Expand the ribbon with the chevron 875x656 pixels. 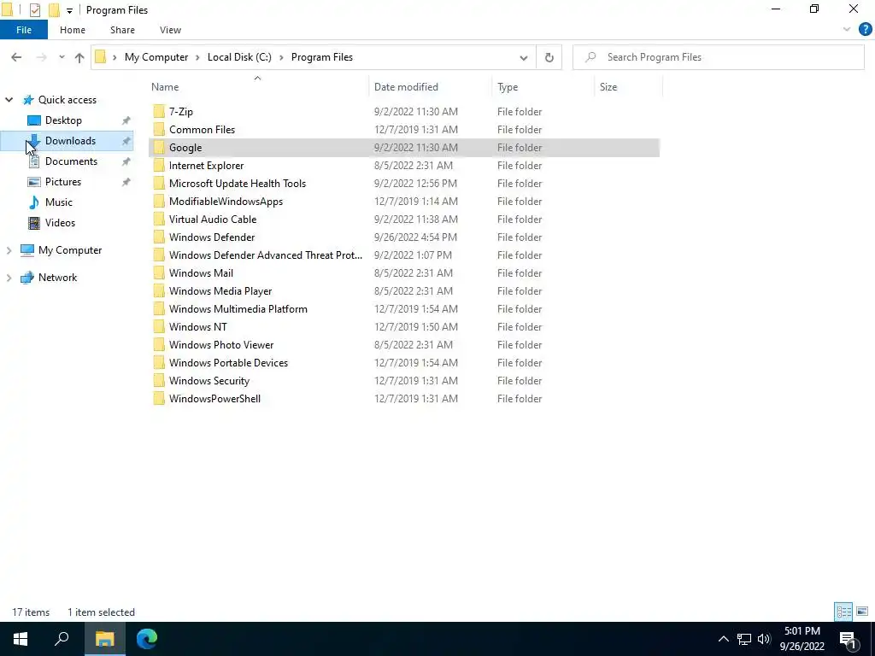coord(847,30)
